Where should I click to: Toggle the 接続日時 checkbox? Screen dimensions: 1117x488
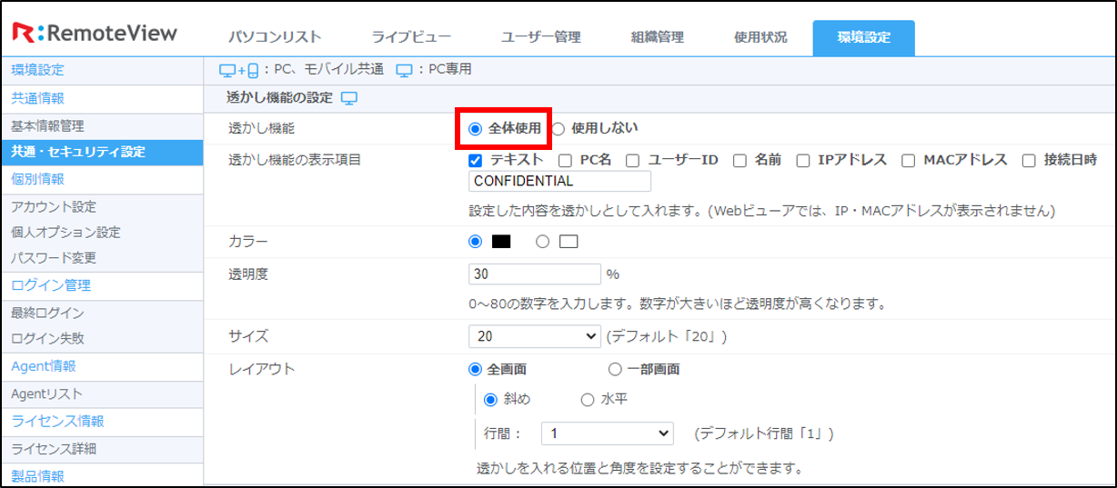pyautogui.click(x=1029, y=161)
